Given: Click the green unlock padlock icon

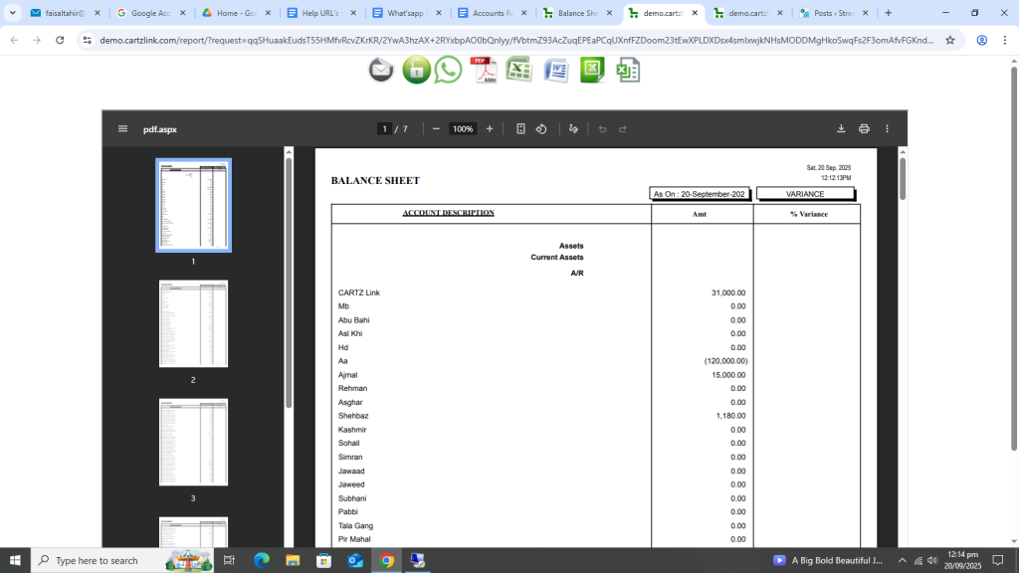Looking at the screenshot, I should [416, 70].
